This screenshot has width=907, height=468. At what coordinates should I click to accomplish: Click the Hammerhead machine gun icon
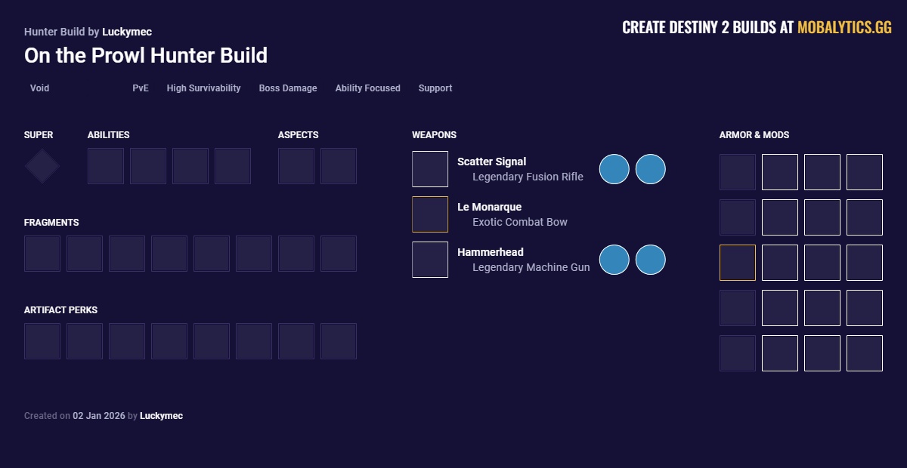click(x=430, y=260)
